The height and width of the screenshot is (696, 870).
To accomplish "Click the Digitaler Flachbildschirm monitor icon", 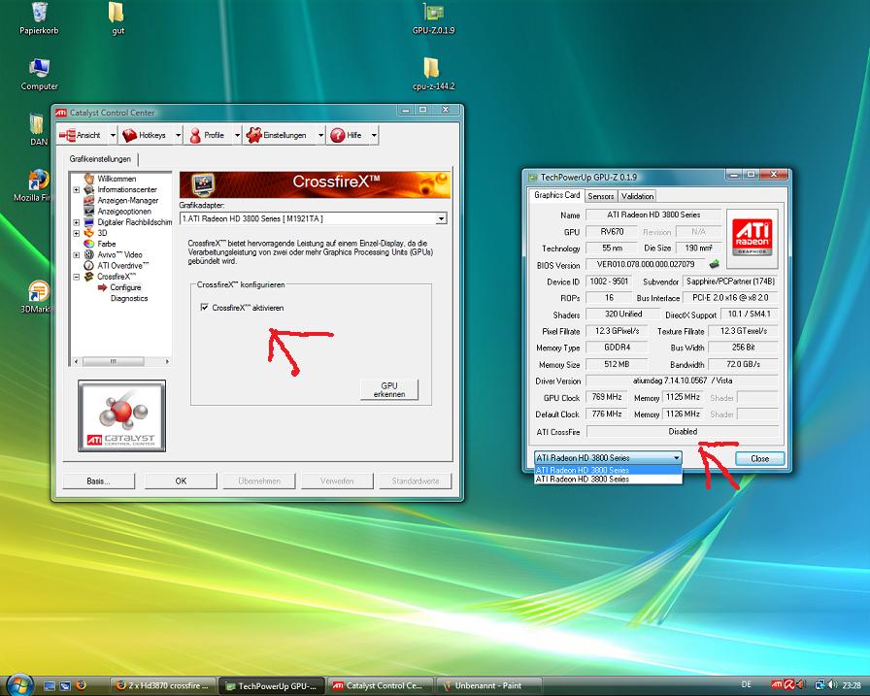I will pyautogui.click(x=88, y=222).
